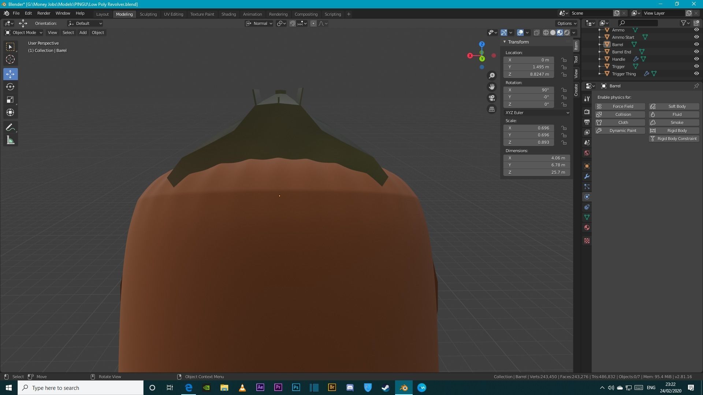This screenshot has width=703, height=395.
Task: Click the Cursor tool icon
Action: pyautogui.click(x=10, y=59)
